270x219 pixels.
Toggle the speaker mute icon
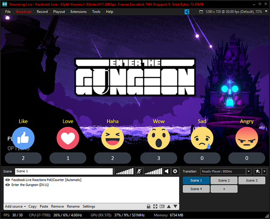click(167, 171)
